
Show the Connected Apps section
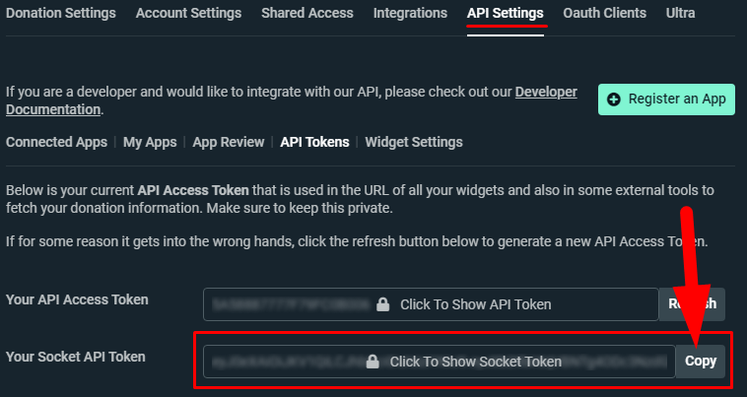57,142
